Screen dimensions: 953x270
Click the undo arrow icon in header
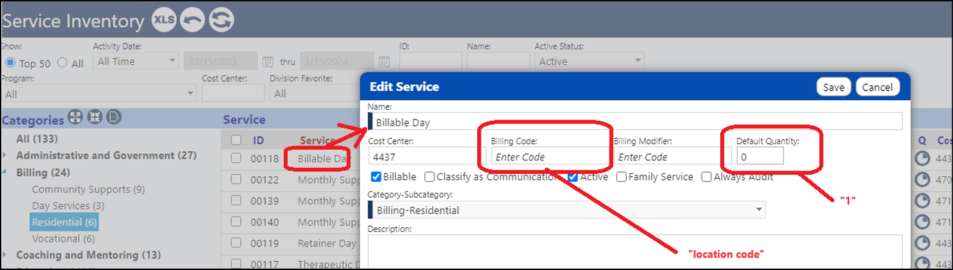click(193, 20)
